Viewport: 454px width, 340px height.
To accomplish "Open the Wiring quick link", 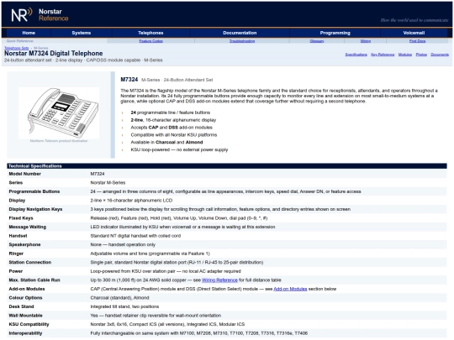I will 366,41.
